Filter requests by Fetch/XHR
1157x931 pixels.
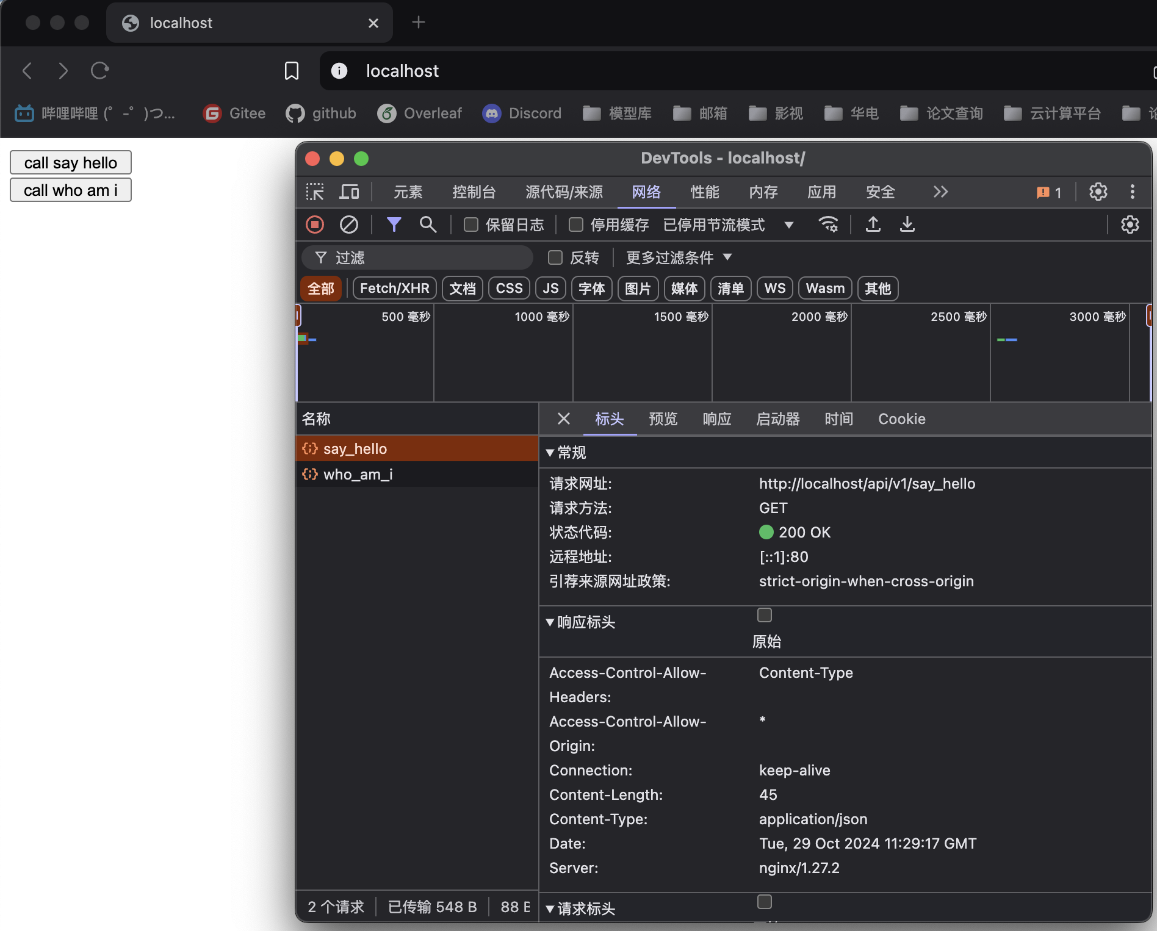[x=394, y=289]
